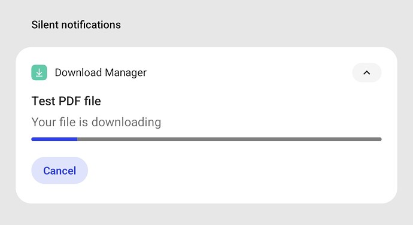Image resolution: width=413 pixels, height=225 pixels.
Task: Click the white download arrow inside green icon
Action: (x=40, y=72)
